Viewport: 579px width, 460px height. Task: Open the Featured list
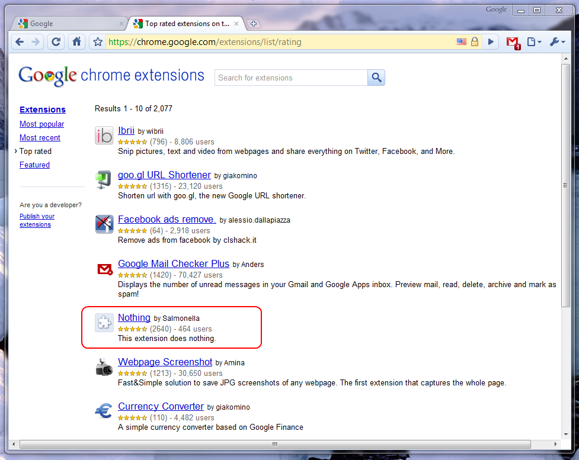click(x=34, y=165)
